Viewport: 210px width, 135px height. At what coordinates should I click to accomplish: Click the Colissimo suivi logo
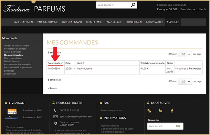[12, 111]
